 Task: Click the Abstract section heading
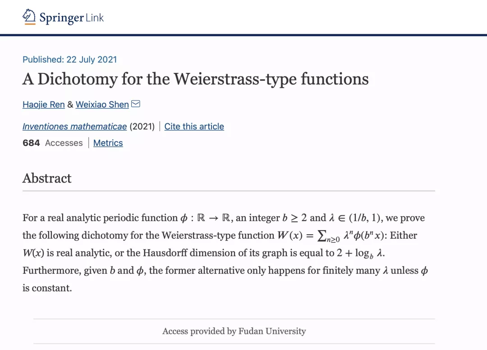[47, 178]
